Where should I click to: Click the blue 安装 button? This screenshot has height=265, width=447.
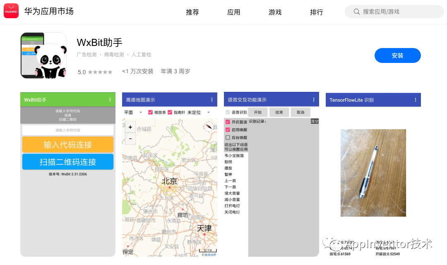(397, 55)
